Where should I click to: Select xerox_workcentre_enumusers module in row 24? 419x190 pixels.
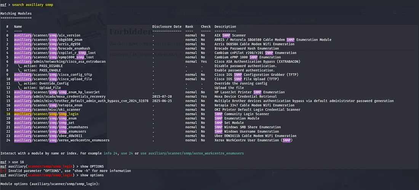tap(62, 140)
